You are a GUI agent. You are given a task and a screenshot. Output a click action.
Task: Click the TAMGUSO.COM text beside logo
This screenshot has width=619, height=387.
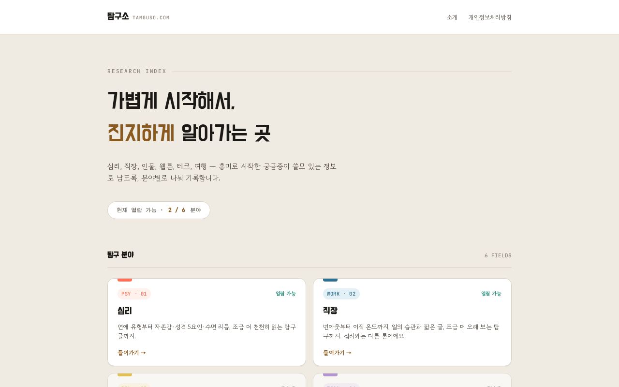pos(151,18)
